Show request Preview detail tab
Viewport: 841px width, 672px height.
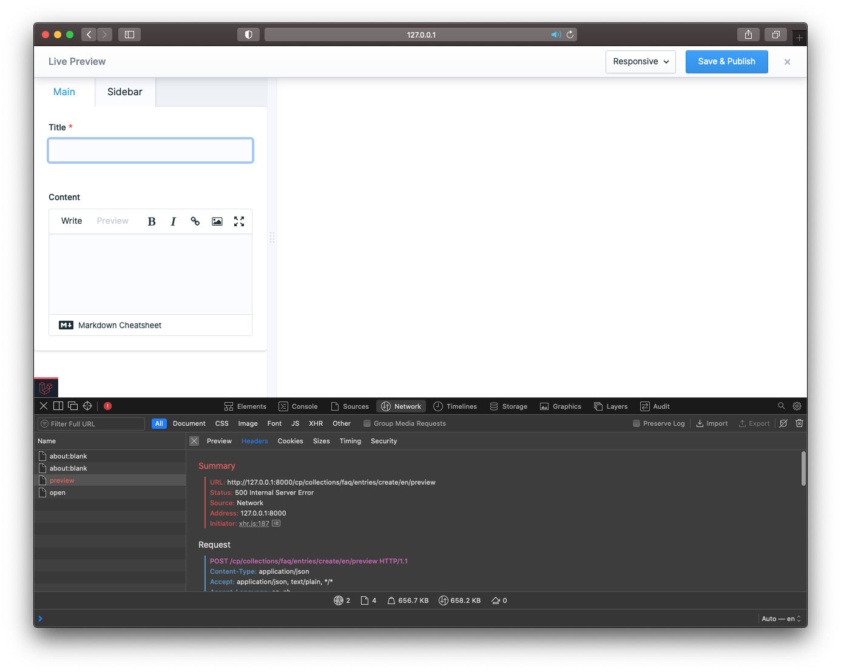[x=219, y=441]
